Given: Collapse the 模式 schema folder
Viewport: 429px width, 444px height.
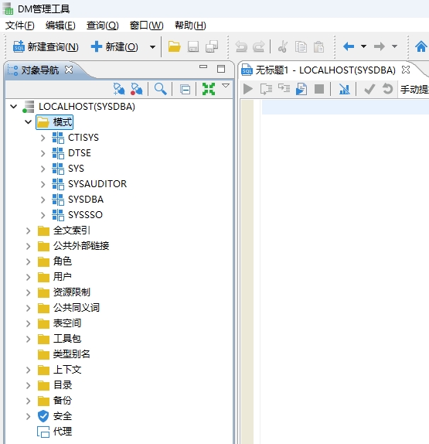Looking at the screenshot, I should 28,122.
